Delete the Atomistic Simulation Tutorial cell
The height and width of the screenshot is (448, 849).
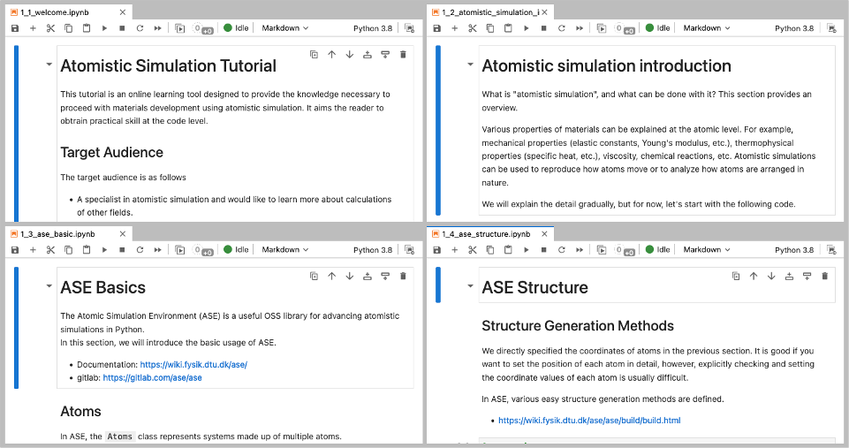[x=403, y=55]
